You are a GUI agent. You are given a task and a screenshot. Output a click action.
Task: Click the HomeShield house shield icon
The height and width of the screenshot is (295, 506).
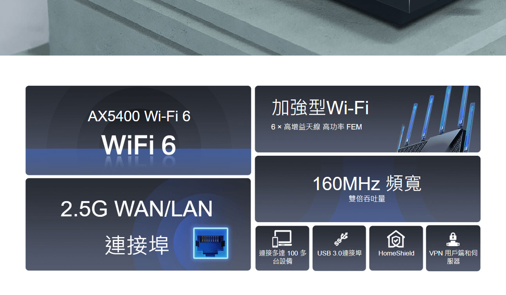point(396,238)
